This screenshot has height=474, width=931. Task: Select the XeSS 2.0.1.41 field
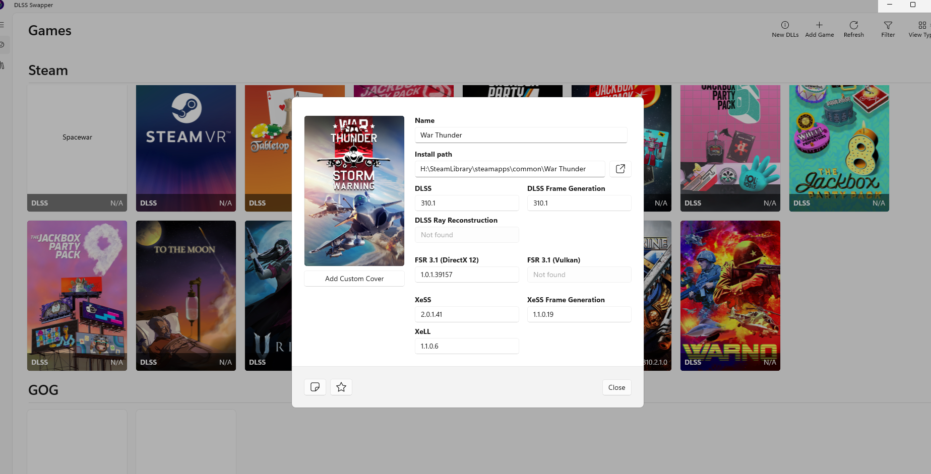pyautogui.click(x=467, y=314)
